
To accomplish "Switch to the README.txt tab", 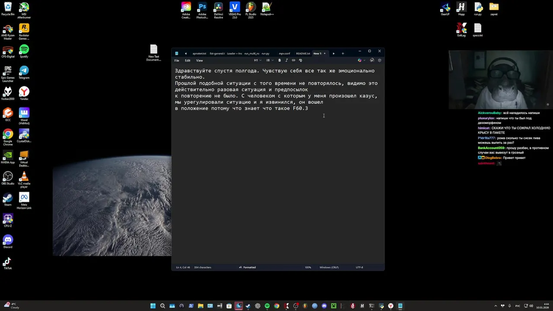I will pos(303,54).
